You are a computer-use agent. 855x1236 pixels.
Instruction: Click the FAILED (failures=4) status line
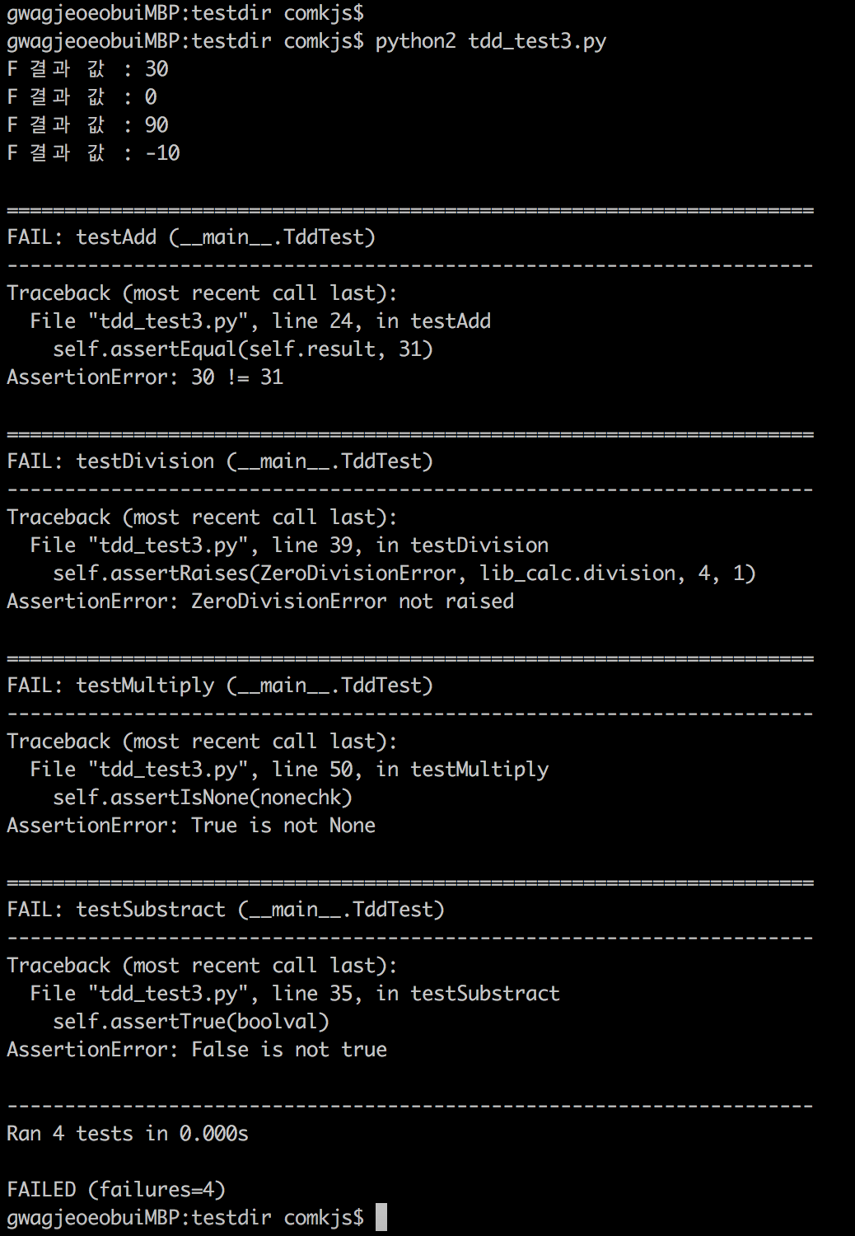(x=116, y=1190)
